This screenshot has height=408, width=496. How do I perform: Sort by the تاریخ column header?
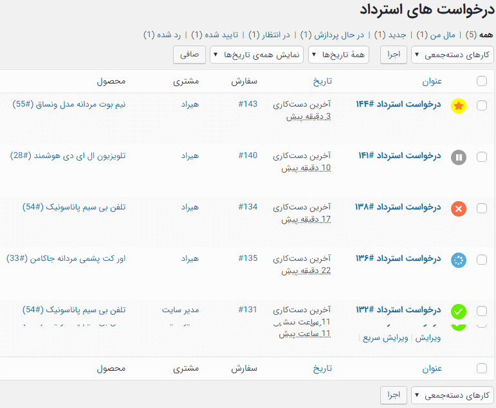click(x=322, y=82)
